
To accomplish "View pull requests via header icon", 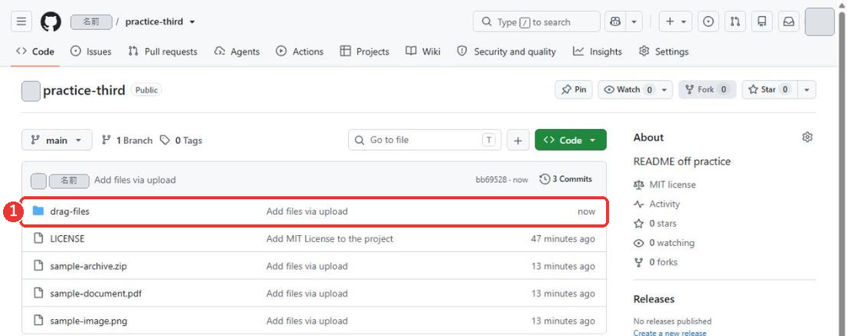I will click(x=735, y=22).
